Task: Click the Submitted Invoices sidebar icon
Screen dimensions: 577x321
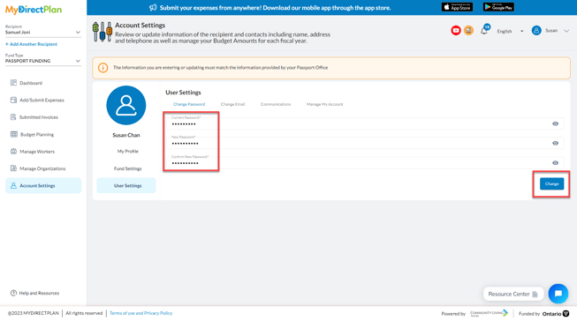Action: coord(13,117)
